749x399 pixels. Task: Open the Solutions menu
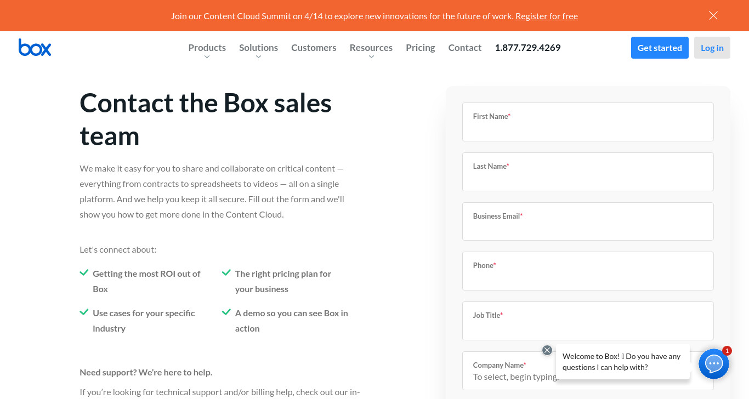tap(258, 48)
